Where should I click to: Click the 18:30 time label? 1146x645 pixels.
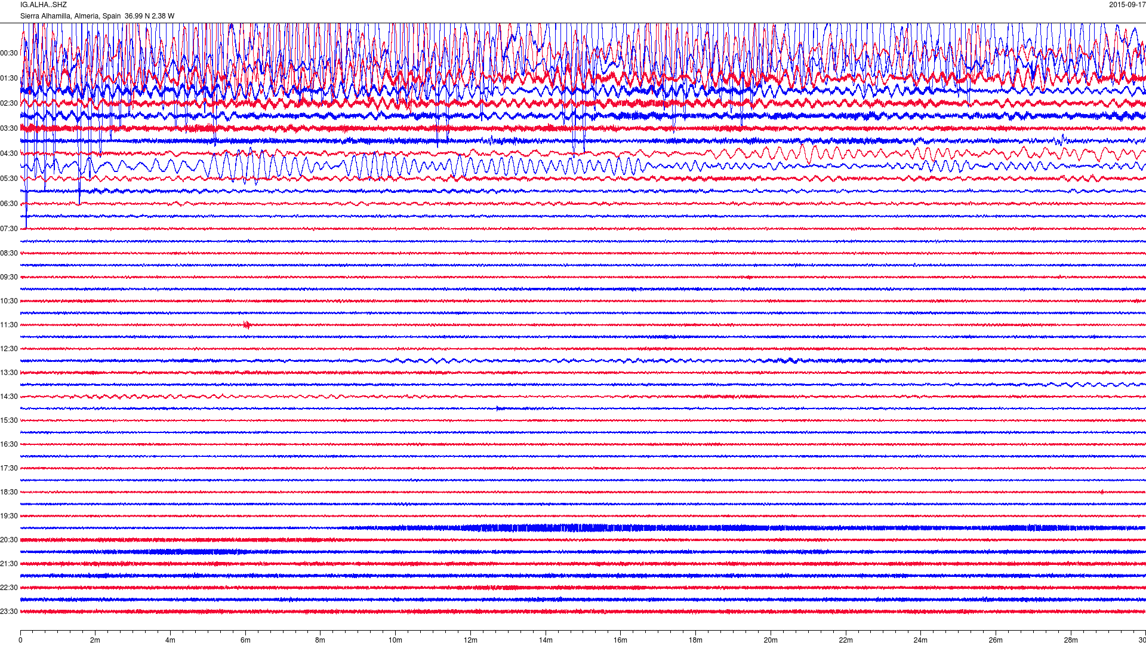[9, 492]
